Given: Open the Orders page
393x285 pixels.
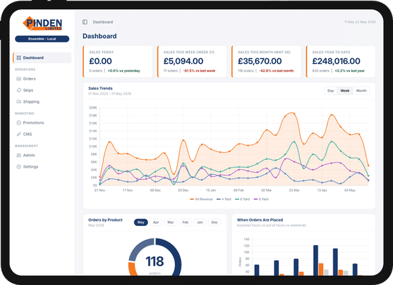Looking at the screenshot, I should (x=42, y=79).
